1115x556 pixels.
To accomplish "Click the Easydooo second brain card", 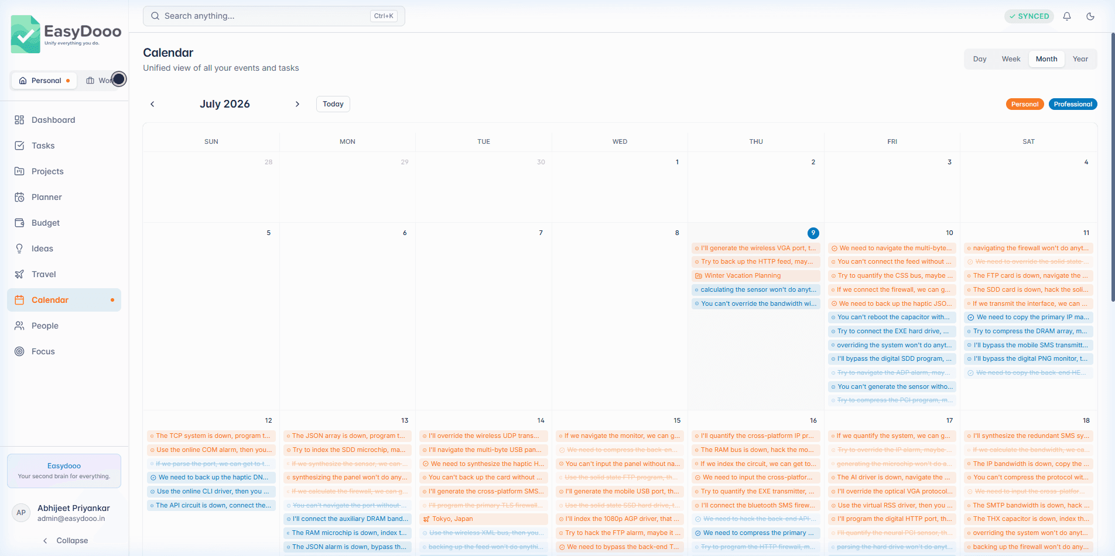I will pos(64,471).
